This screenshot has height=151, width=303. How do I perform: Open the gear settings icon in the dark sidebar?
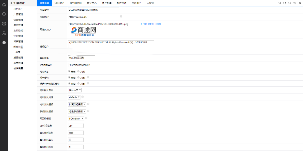(4, 14)
